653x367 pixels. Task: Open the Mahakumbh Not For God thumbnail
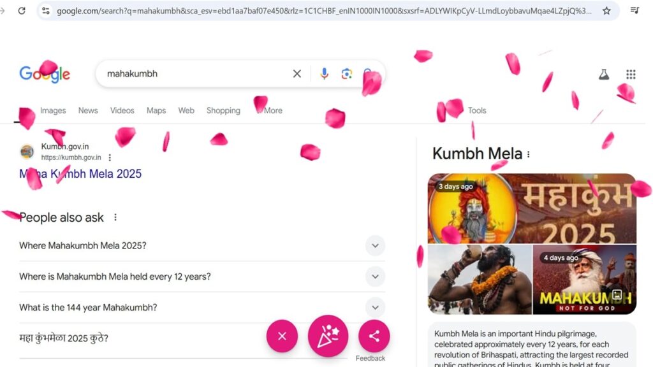584,279
